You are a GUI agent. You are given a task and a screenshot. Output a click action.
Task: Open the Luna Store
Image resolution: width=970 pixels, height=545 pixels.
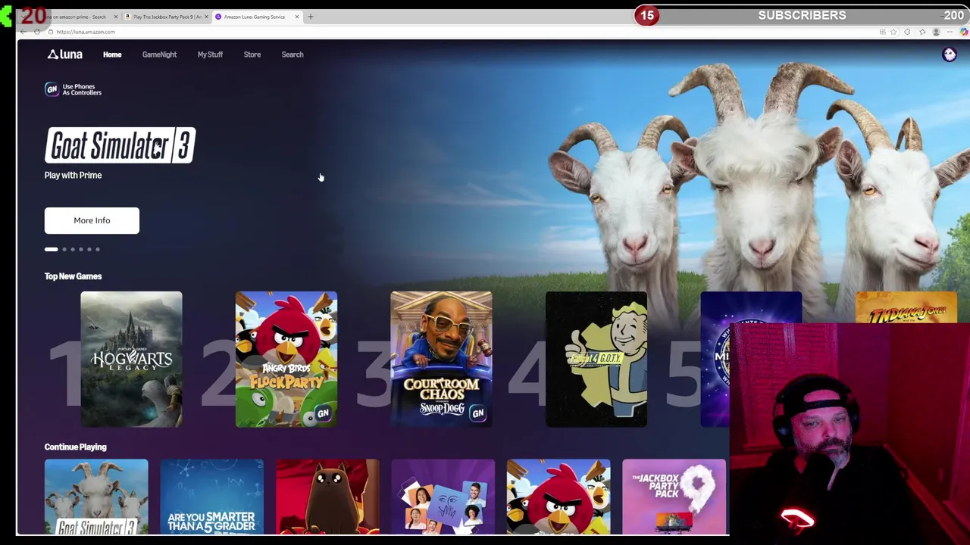pyautogui.click(x=252, y=54)
